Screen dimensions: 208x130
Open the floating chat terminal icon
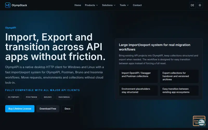pos(199,121)
